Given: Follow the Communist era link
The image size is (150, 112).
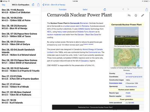Looking at the screenshot, I should point(94,52).
